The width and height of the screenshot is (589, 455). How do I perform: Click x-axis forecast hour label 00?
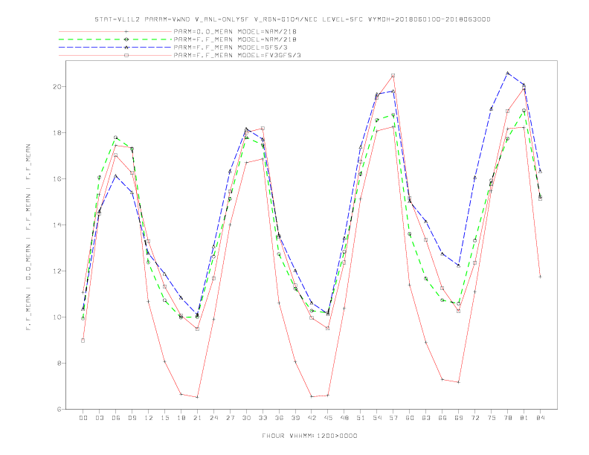[x=83, y=418]
